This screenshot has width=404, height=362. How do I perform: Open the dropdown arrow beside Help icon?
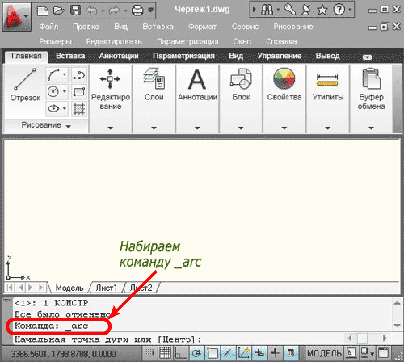pos(350,10)
